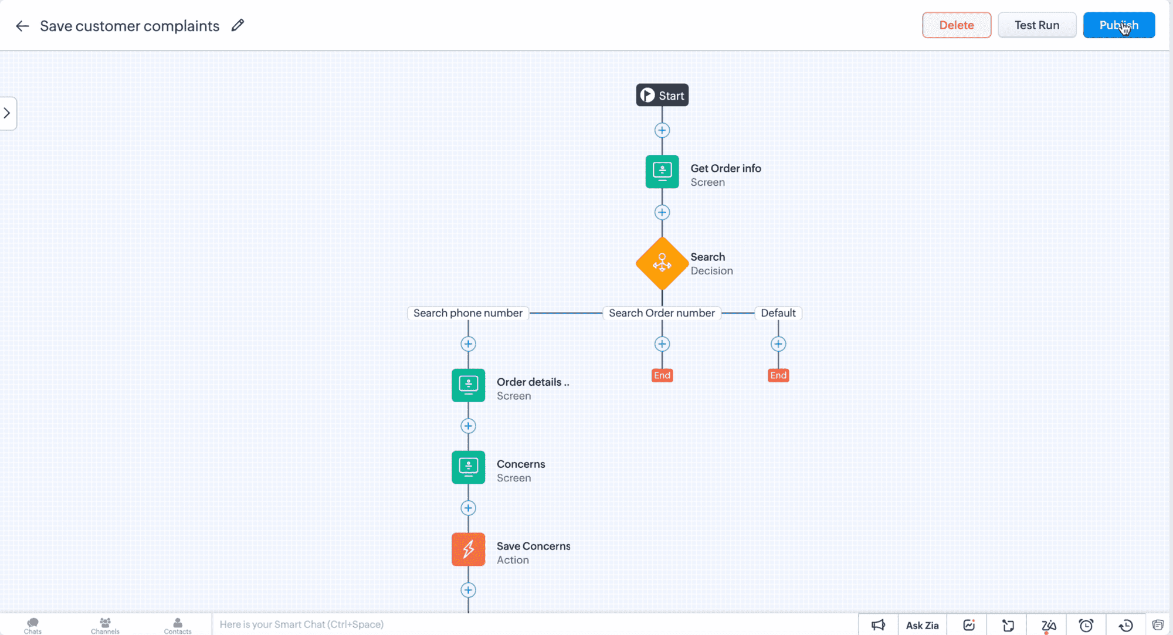1173x635 pixels.
Task: Click the Search Decision diamond icon
Action: tap(662, 263)
